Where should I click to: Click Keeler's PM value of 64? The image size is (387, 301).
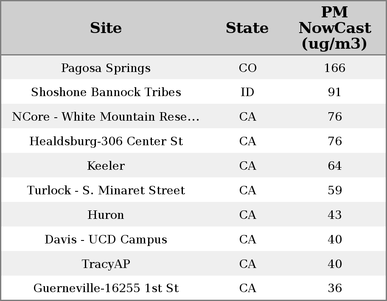[x=334, y=166]
